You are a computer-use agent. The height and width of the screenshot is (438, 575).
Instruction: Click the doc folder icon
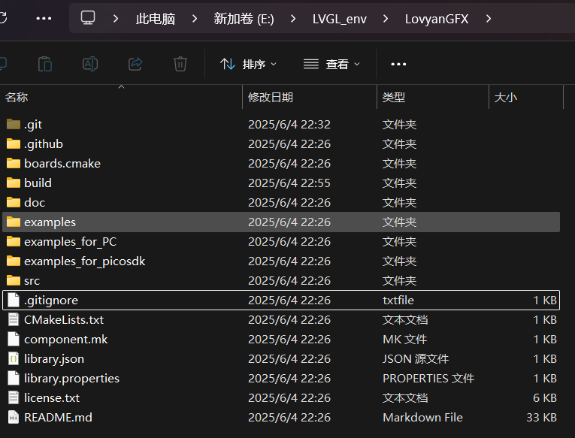(x=14, y=202)
